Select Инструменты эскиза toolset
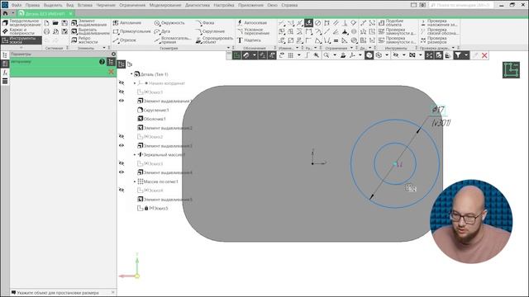The width and height of the screenshot is (529, 297). (x=21, y=40)
